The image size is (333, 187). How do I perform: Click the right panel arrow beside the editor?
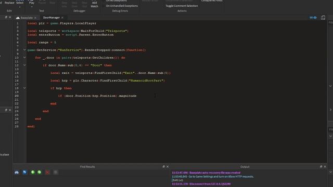[331, 110]
